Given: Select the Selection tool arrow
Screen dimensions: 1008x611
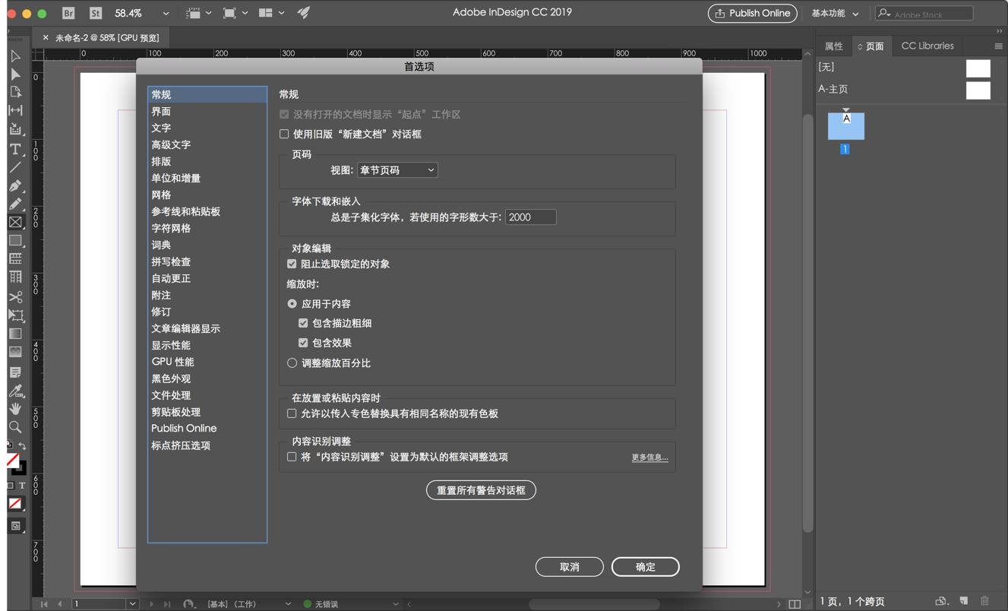Looking at the screenshot, I should click(x=15, y=56).
